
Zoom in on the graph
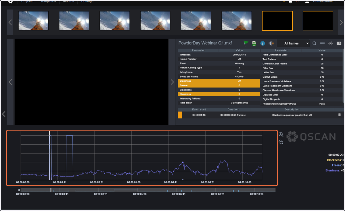point(281,135)
